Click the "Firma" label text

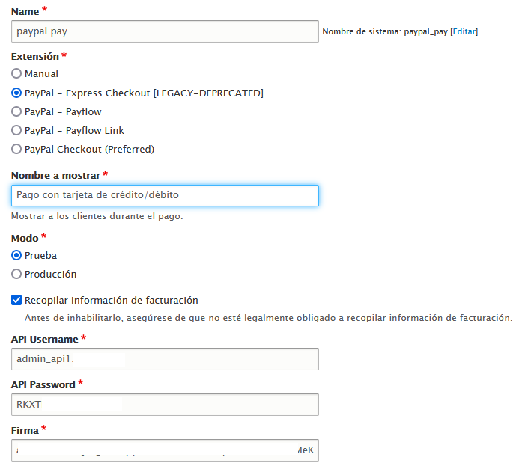25,429
